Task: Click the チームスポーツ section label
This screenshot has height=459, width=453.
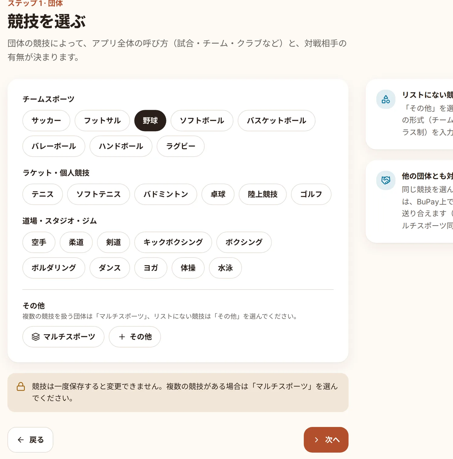Action: 48,99
